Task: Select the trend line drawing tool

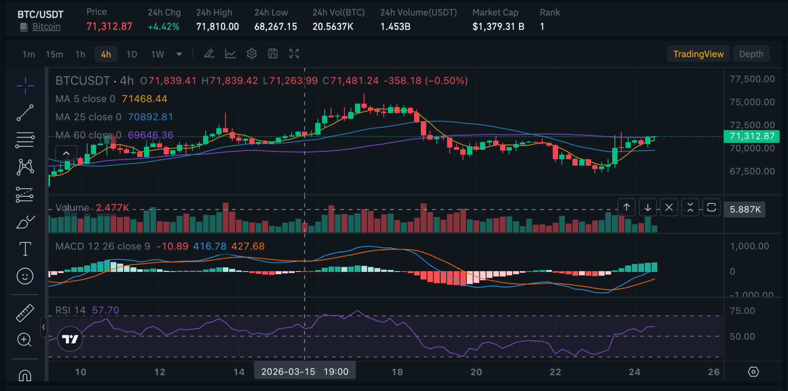Action: pos(25,113)
